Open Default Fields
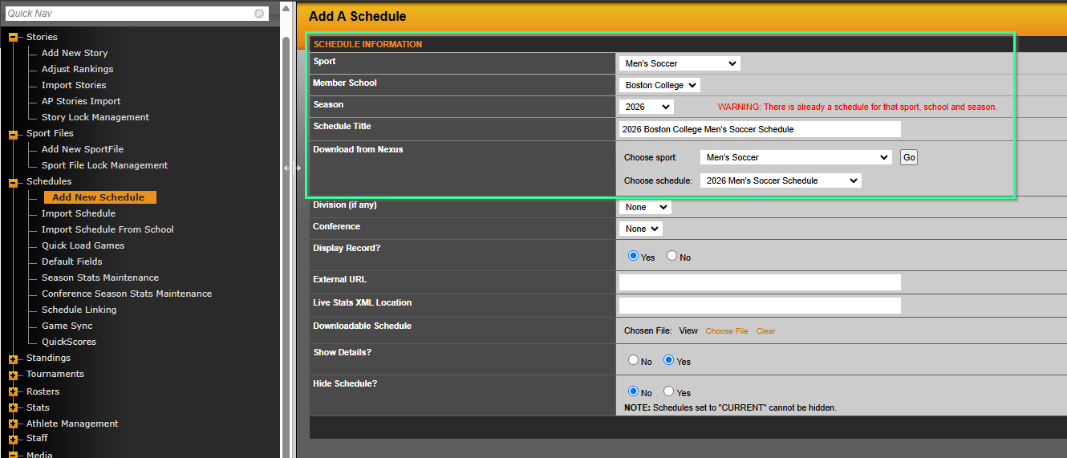The width and height of the screenshot is (1067, 458). [x=72, y=261]
